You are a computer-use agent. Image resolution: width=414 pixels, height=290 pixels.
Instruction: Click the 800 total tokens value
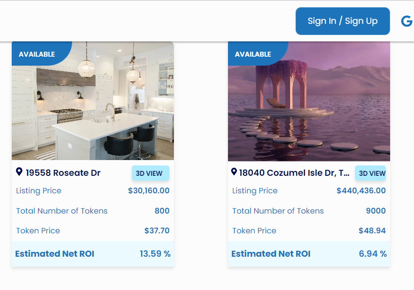(x=162, y=211)
